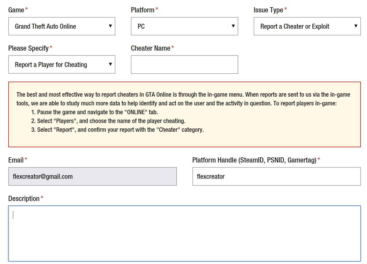
Task: Click the arrow icon on the Game dropdown
Action: pyautogui.click(x=110, y=26)
